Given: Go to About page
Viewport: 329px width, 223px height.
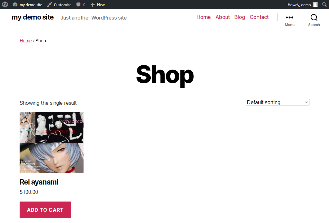Looking at the screenshot, I should click(x=223, y=17).
